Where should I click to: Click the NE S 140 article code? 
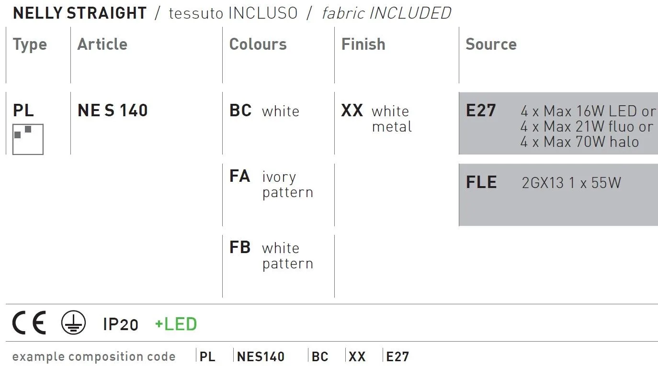(113, 111)
